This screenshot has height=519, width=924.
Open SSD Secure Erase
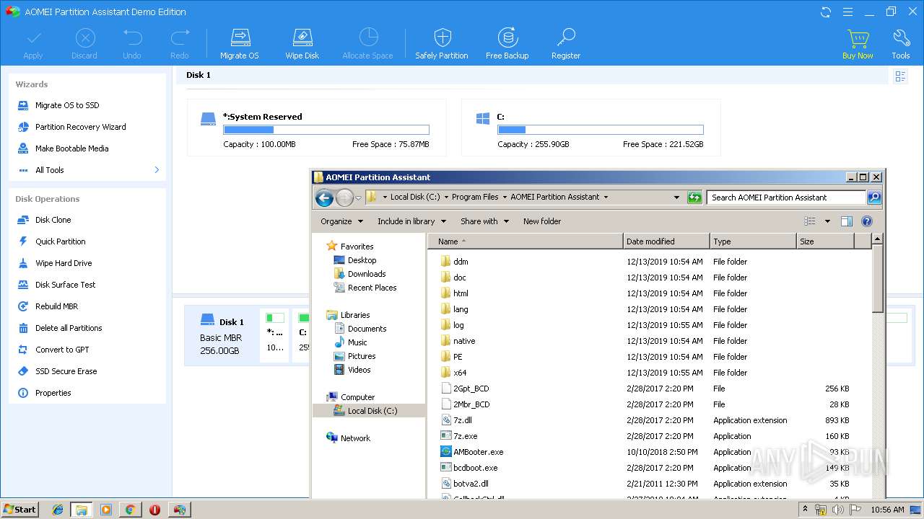coord(66,371)
